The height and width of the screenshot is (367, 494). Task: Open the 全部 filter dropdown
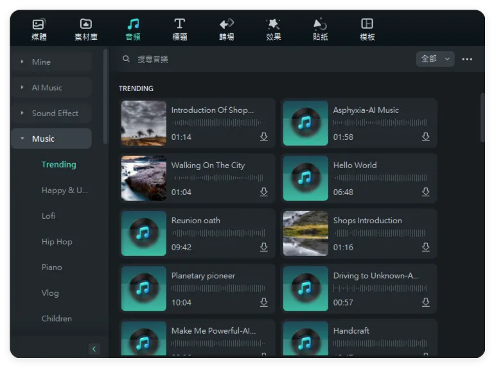[435, 59]
